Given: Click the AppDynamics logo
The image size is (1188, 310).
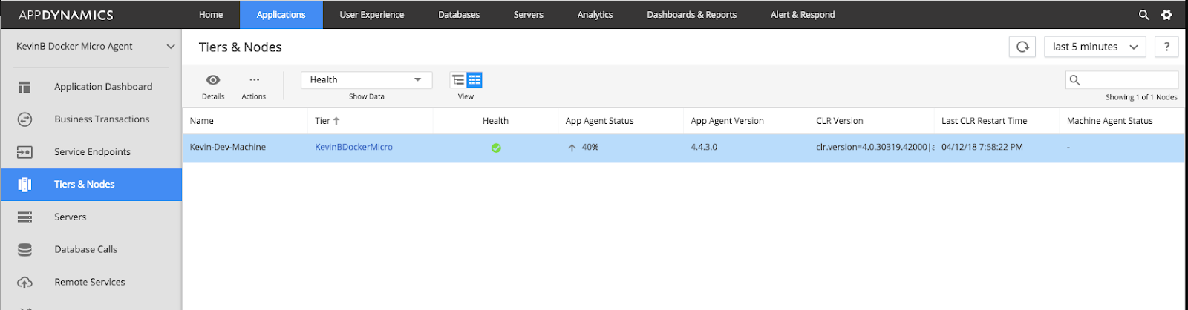Looking at the screenshot, I should [66, 15].
